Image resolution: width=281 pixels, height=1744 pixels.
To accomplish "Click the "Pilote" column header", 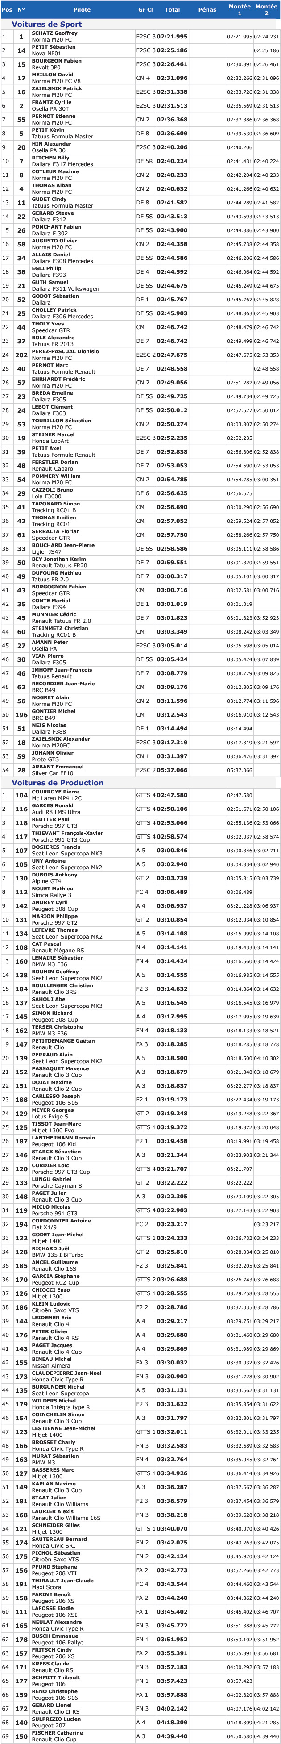I will [x=82, y=10].
